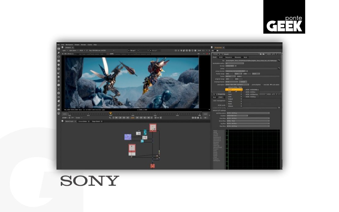
Task: Open the Filter nodes toolbar icon
Action: (x=59, y=69)
